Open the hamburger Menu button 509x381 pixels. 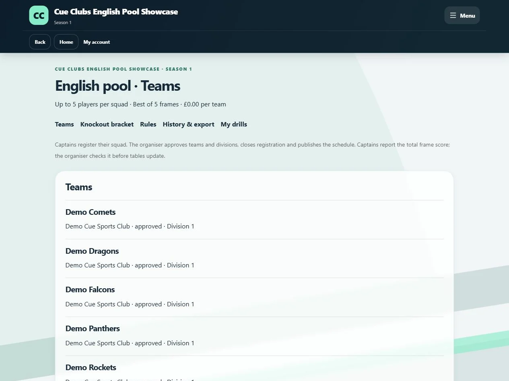[462, 15]
